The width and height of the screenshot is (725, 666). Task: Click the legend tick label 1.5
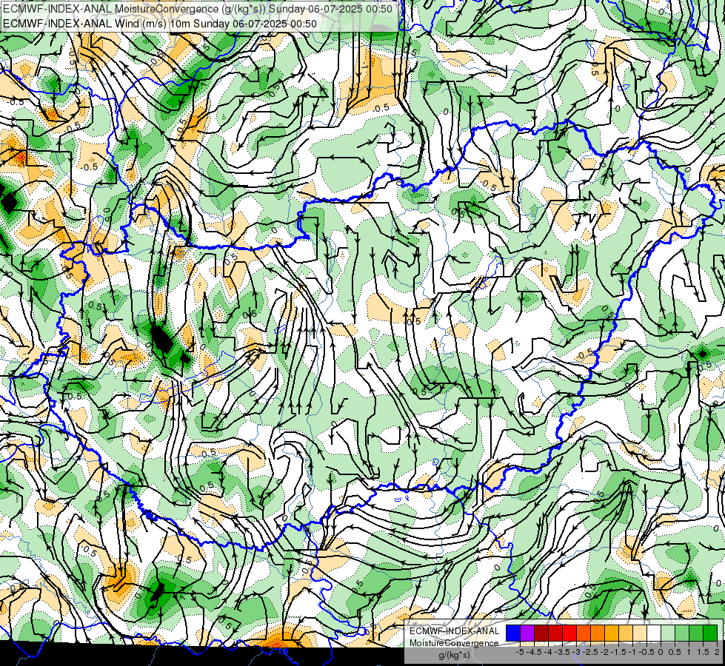pos(703,652)
